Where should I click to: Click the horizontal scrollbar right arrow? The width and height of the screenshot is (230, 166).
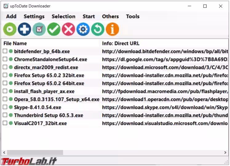click(x=225, y=152)
